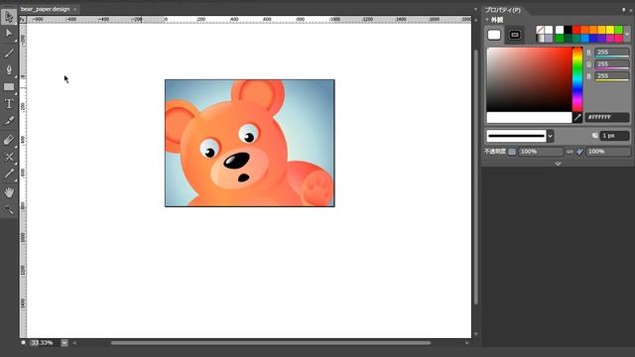The width and height of the screenshot is (635, 357).
Task: Click the rainbow hue slider
Action: (x=577, y=79)
